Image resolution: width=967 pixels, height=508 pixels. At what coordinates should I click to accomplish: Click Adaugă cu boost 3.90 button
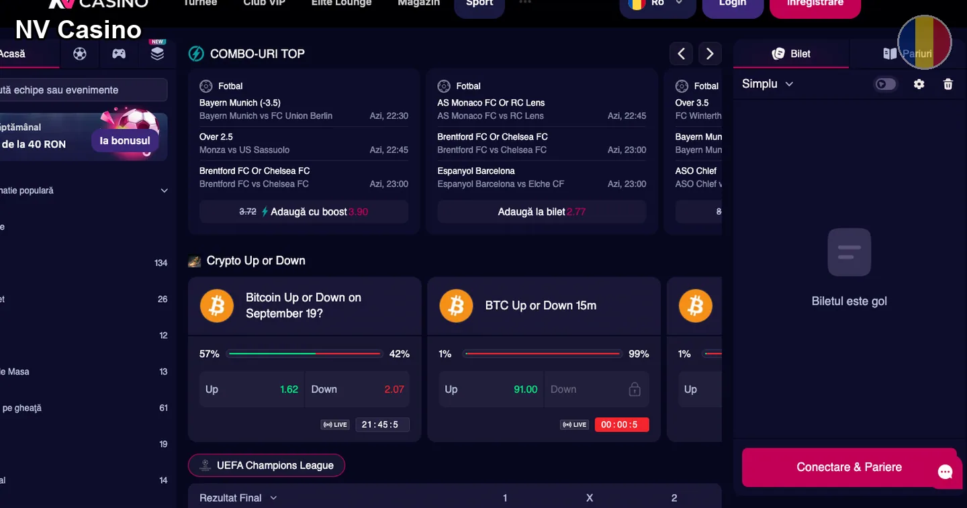pos(304,211)
